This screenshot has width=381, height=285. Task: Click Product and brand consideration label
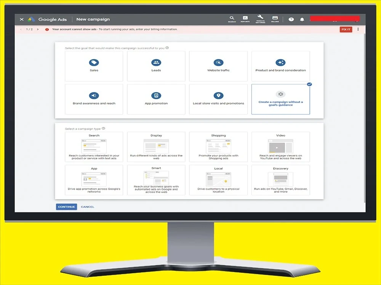pyautogui.click(x=280, y=70)
